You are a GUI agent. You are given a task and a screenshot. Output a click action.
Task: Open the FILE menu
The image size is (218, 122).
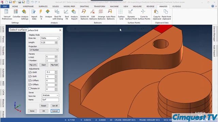click(x=5, y=6)
